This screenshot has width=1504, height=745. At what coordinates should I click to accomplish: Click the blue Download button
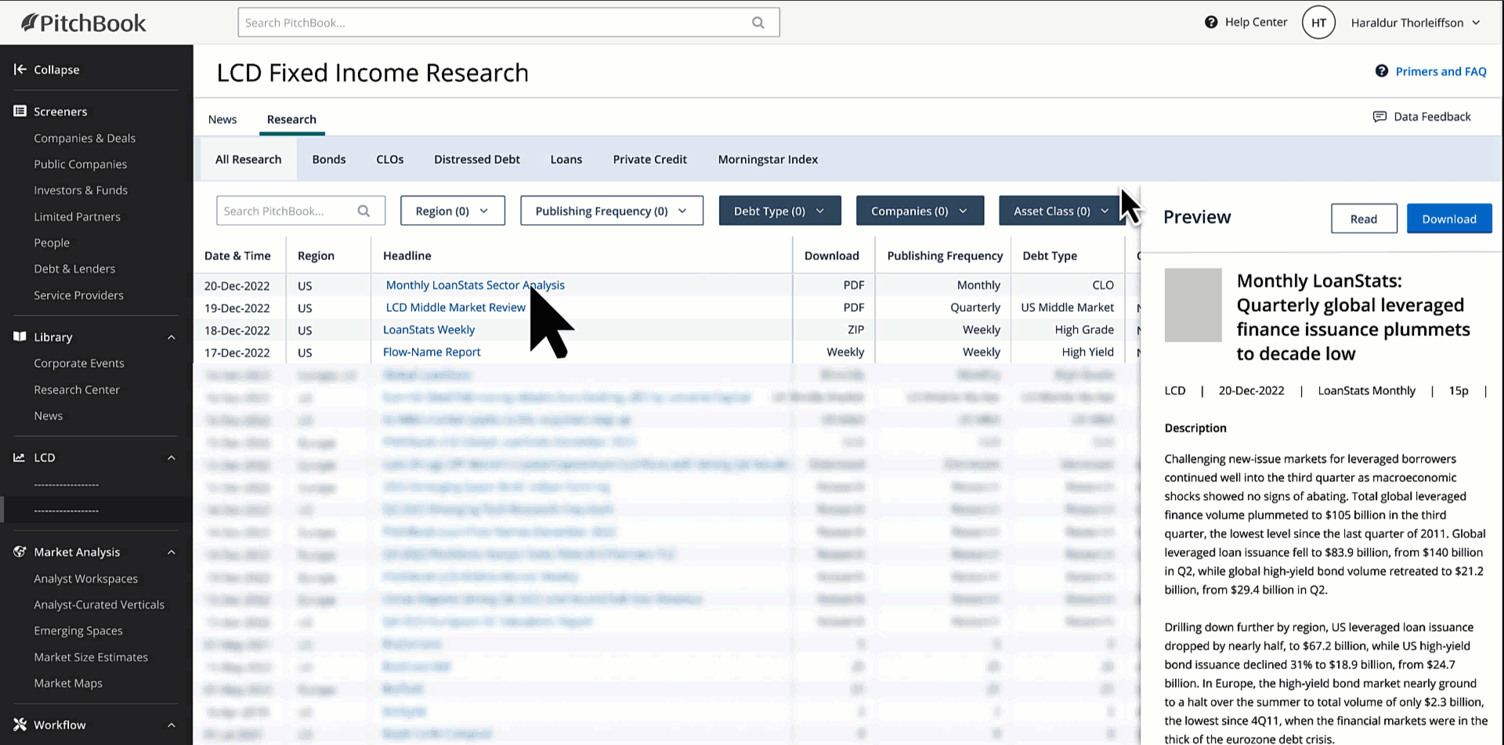(x=1449, y=219)
